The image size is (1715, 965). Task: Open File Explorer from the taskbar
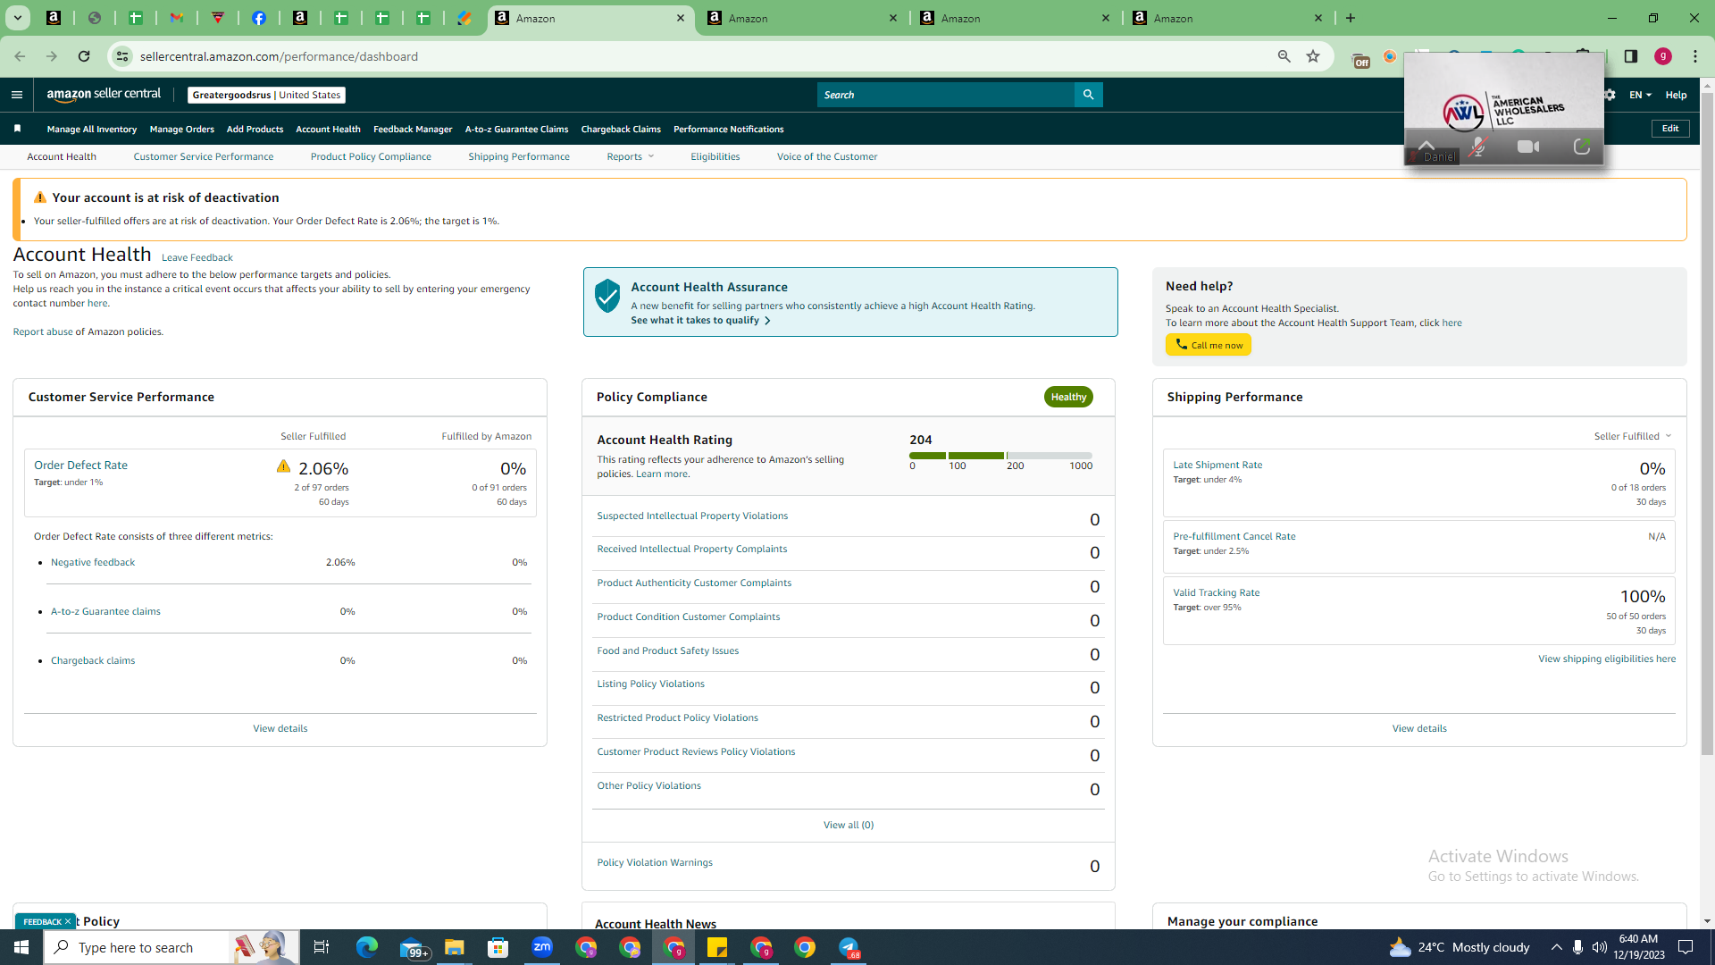pyautogui.click(x=455, y=947)
